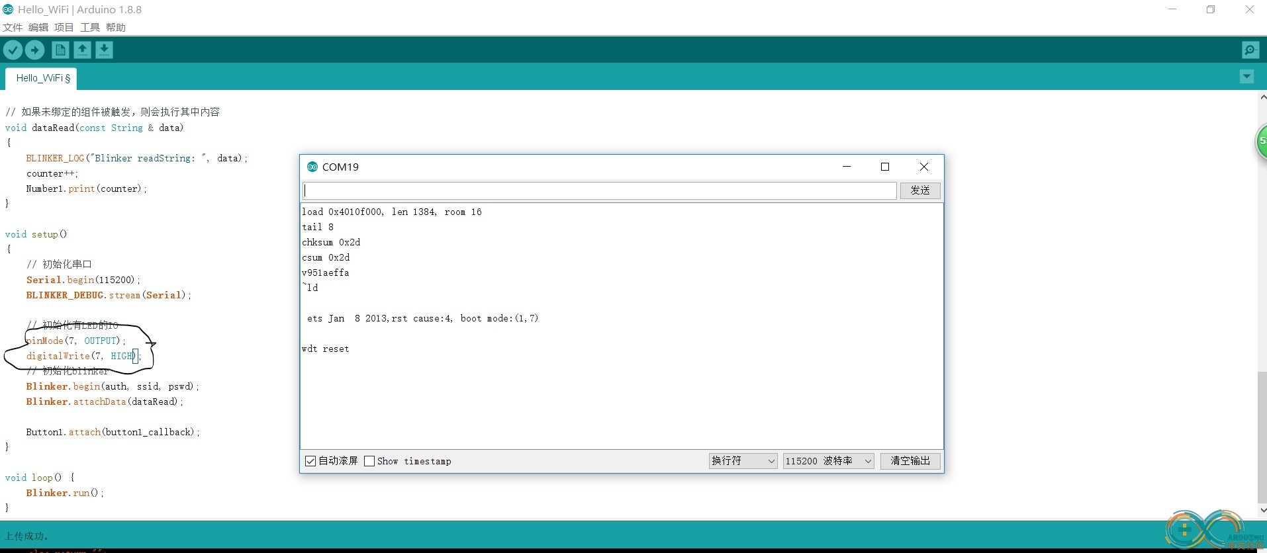Click the 'wdt reset' line in serial output
Screen dimensions: 1267x553
pyautogui.click(x=326, y=349)
